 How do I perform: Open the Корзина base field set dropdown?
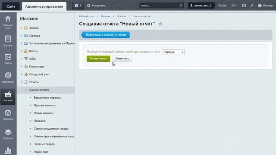[173, 52]
